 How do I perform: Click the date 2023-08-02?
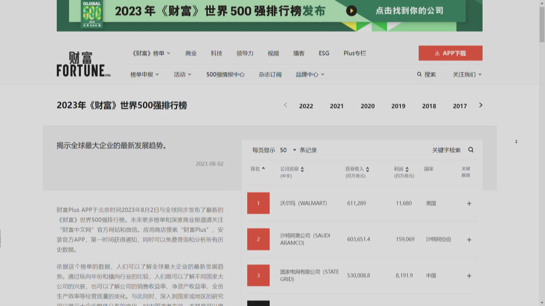click(209, 164)
